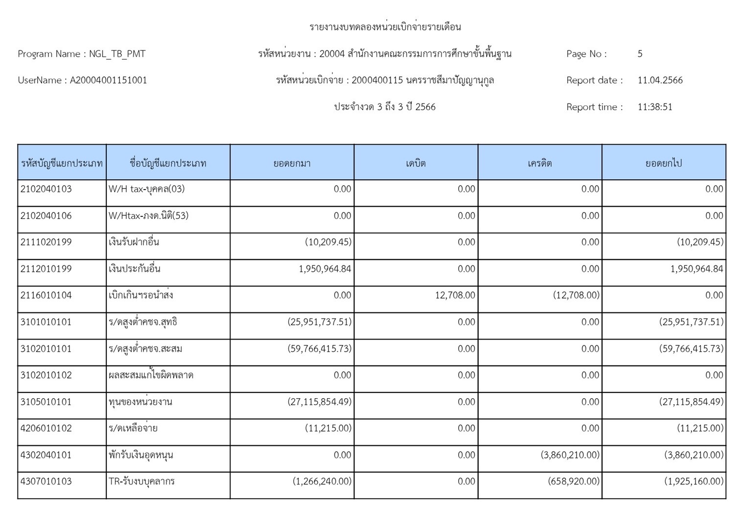Select account code 2102040103
The image size is (745, 527).
tap(46, 189)
